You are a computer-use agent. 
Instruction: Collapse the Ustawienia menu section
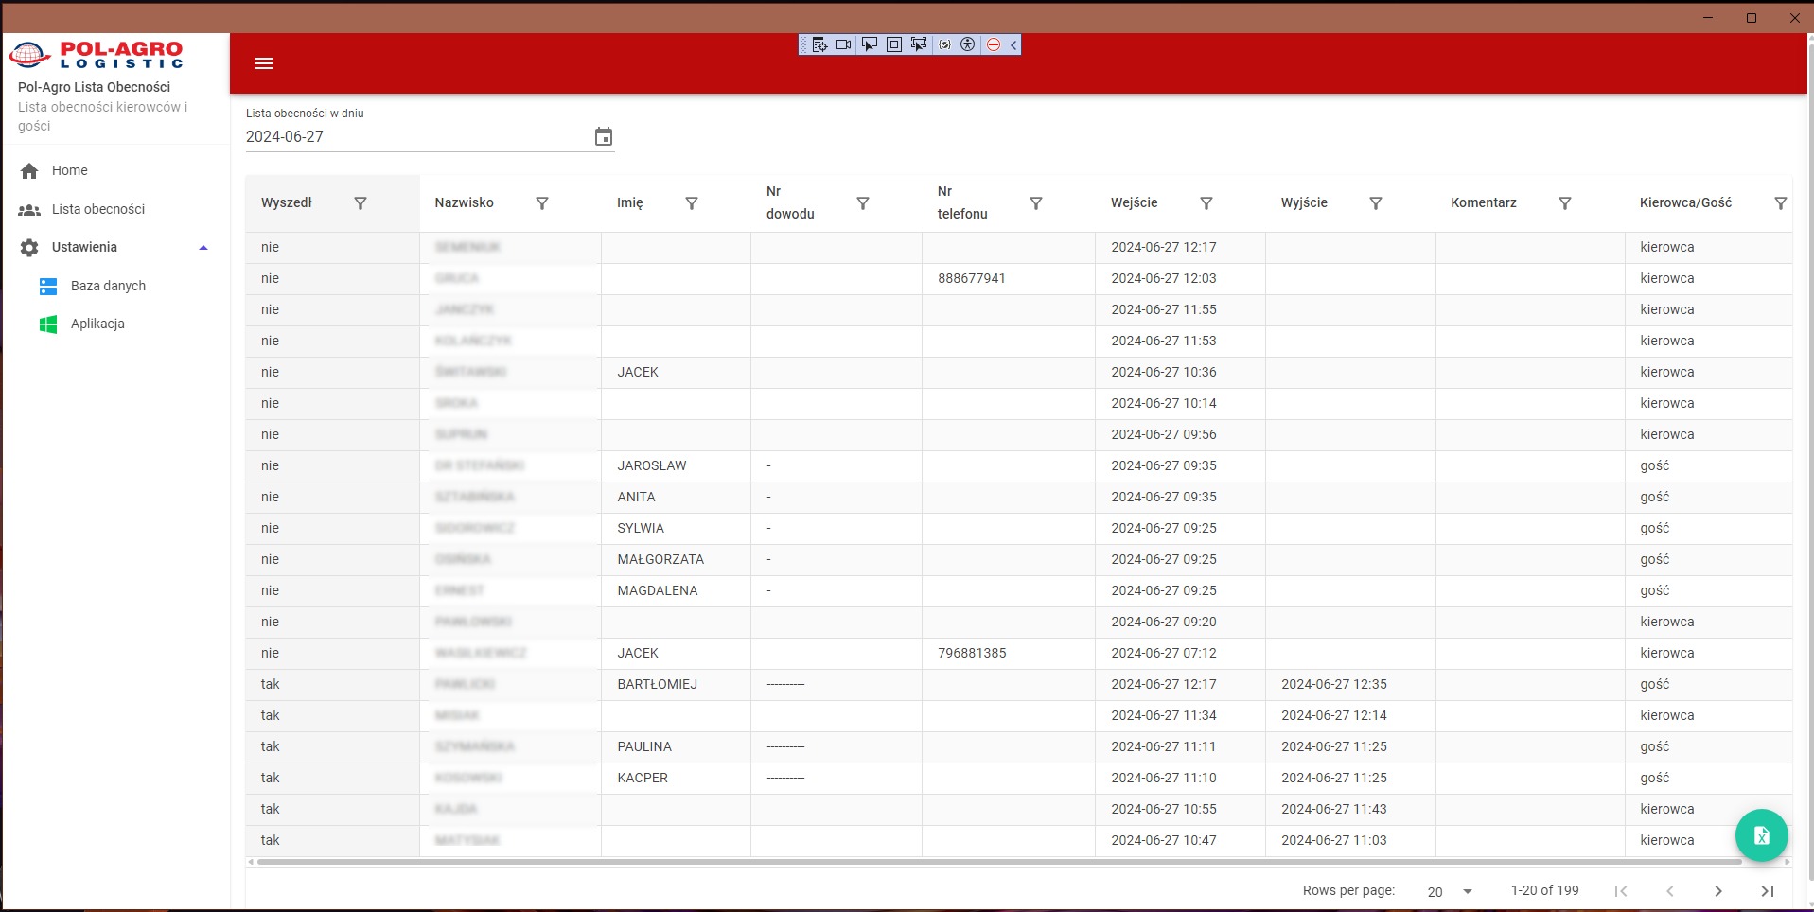click(x=203, y=248)
